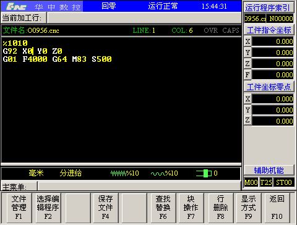
Task: Click rapid override wave icon %10
Action: (x=158, y=174)
